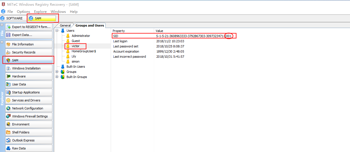This screenshot has width=350, height=152.
Task: Click the cube icon on SAM tab
Action: [x=31, y=18]
